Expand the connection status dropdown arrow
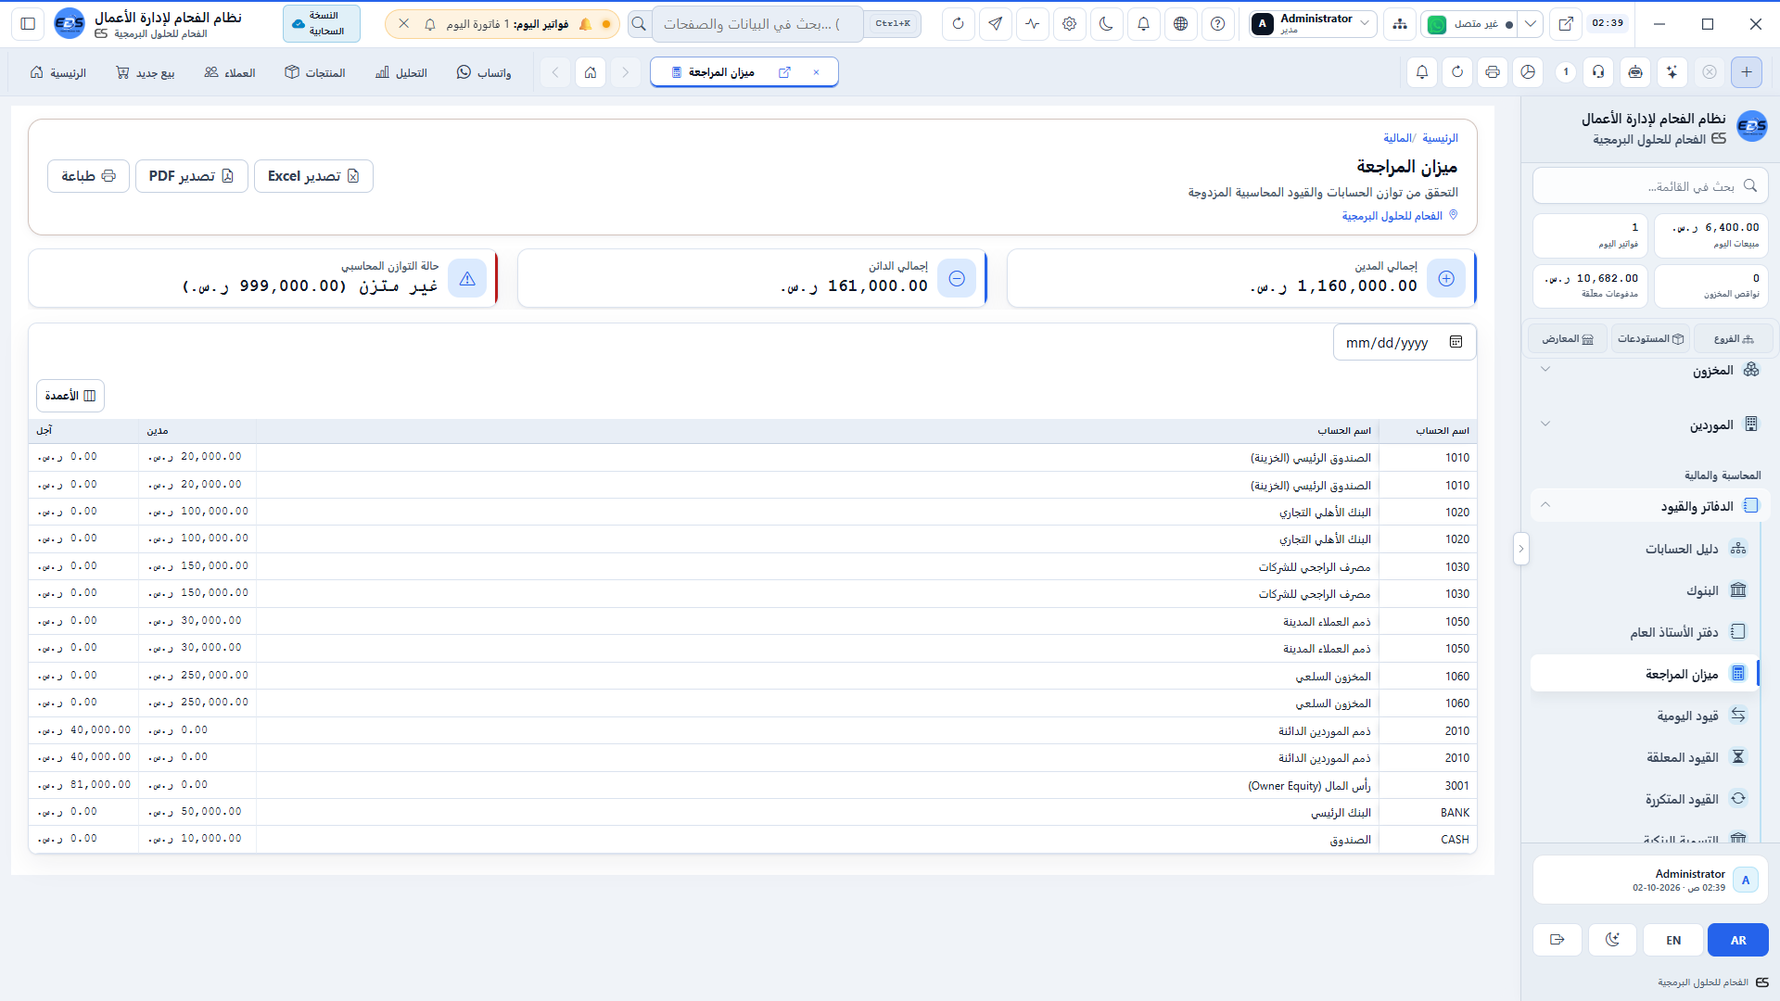The image size is (1780, 1001). point(1531,24)
